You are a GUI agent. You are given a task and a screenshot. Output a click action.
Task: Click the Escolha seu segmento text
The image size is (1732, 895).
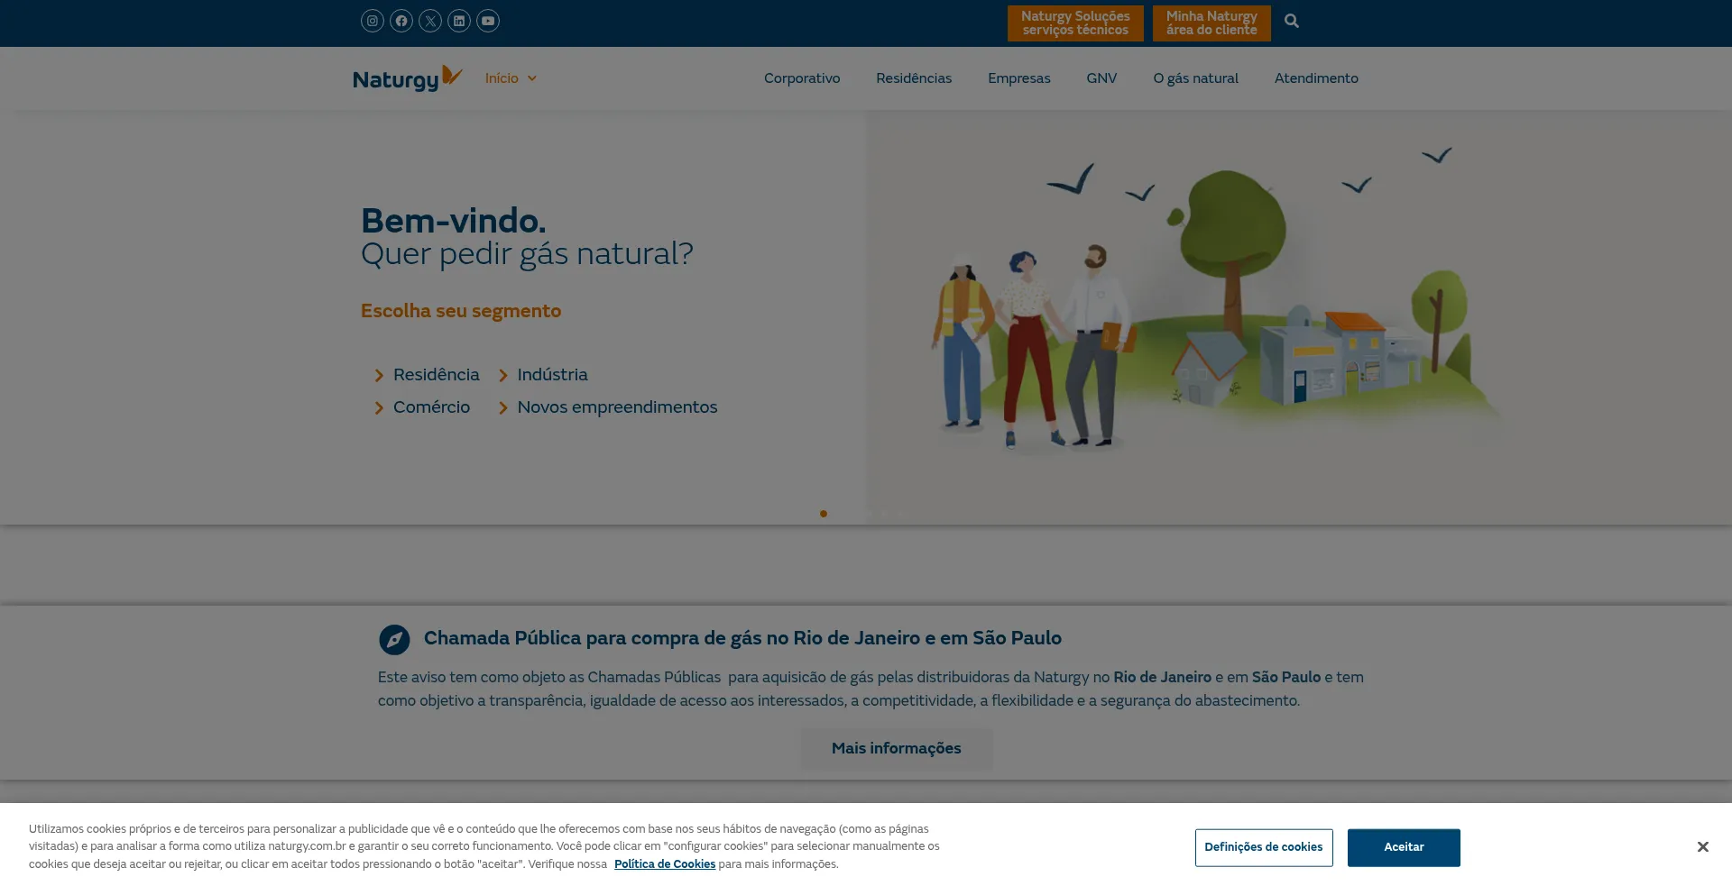pyautogui.click(x=461, y=311)
